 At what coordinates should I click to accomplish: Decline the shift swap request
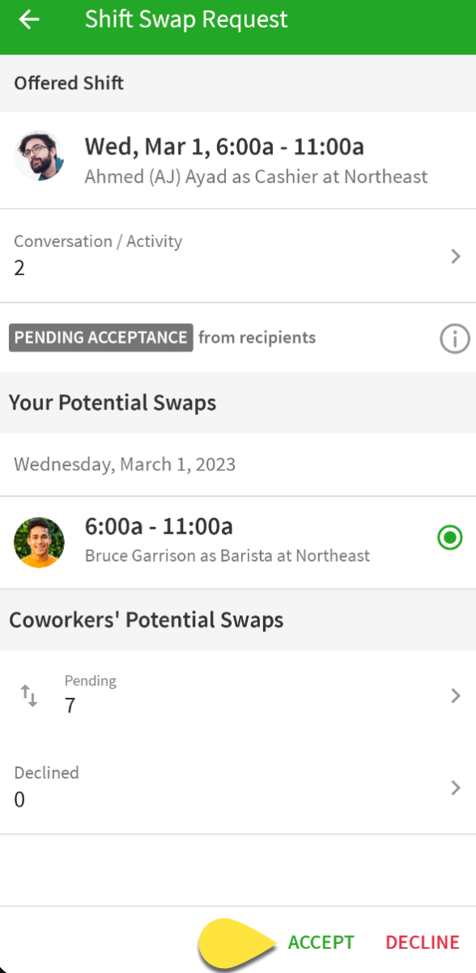pyautogui.click(x=422, y=941)
